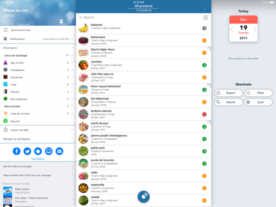This screenshot has height=207, width=276.
Task: Open the three-dot menu in header
Action: point(204,8)
